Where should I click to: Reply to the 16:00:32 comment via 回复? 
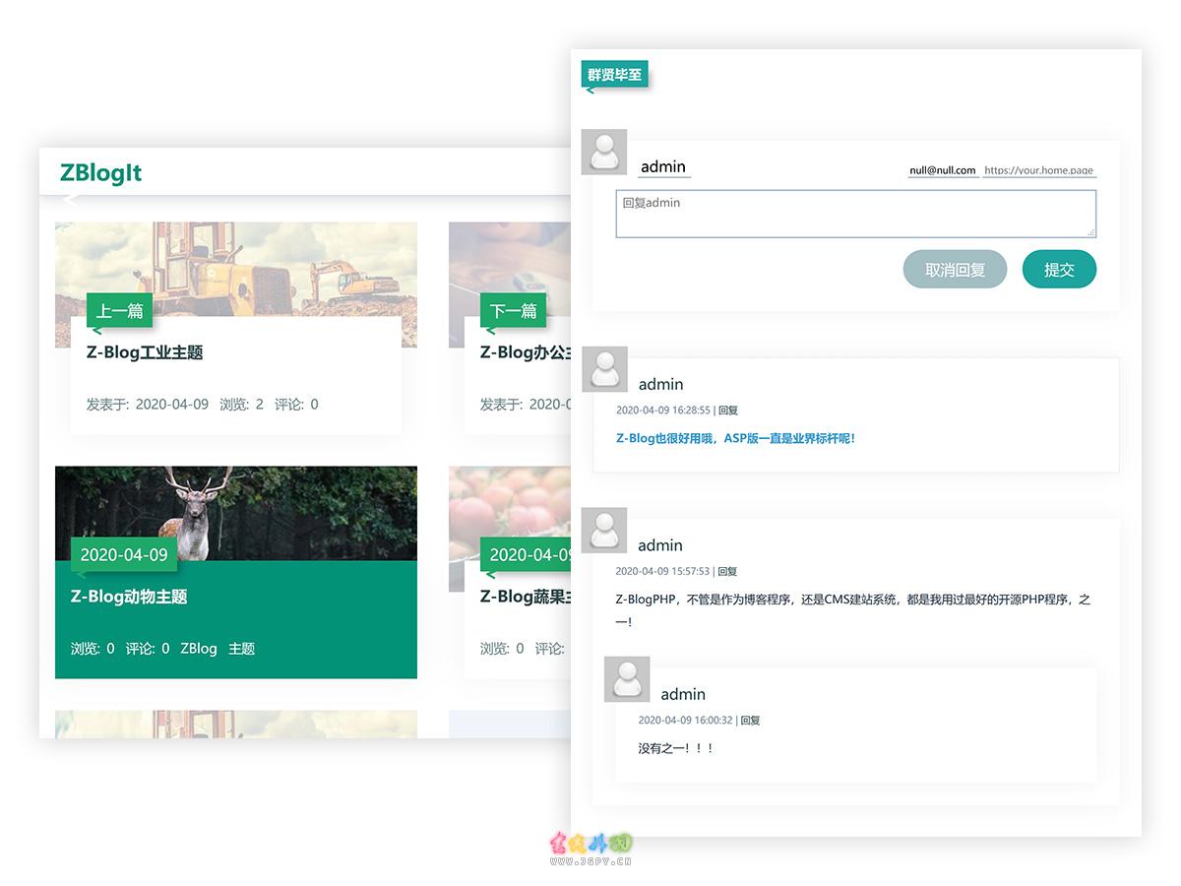(750, 721)
